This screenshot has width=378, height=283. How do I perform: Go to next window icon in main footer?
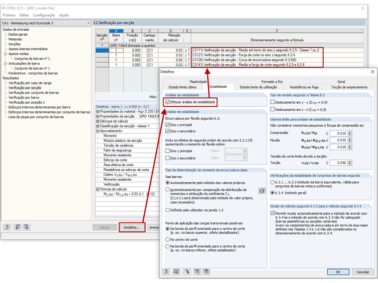[26, 227]
